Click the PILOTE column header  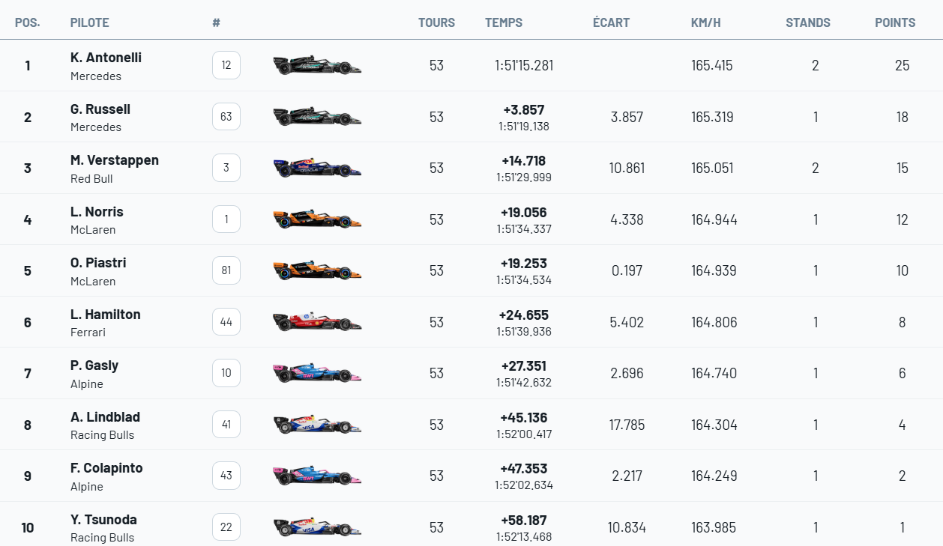click(90, 22)
